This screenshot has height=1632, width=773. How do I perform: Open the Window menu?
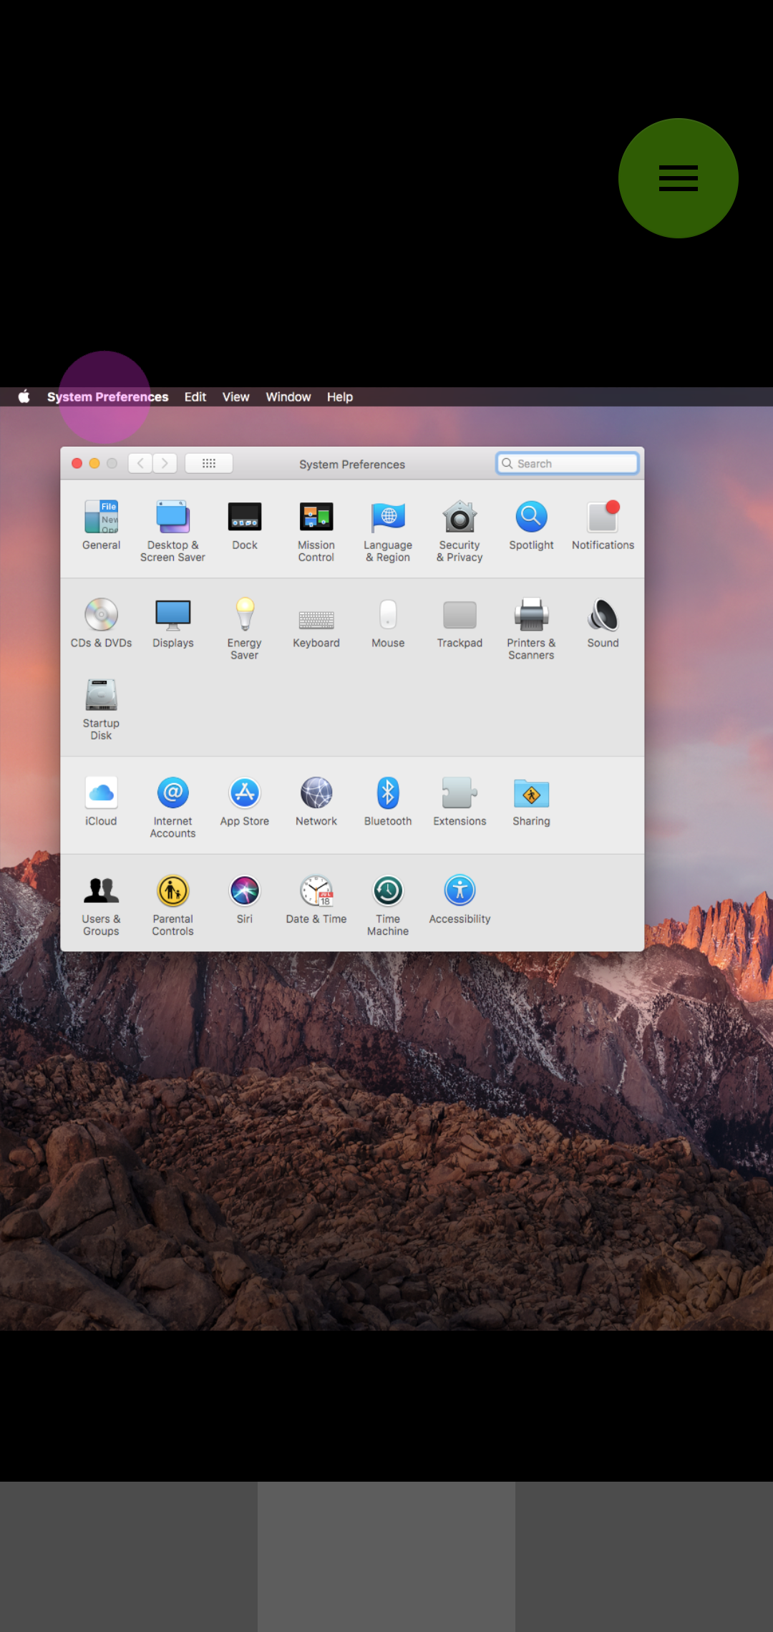(288, 397)
